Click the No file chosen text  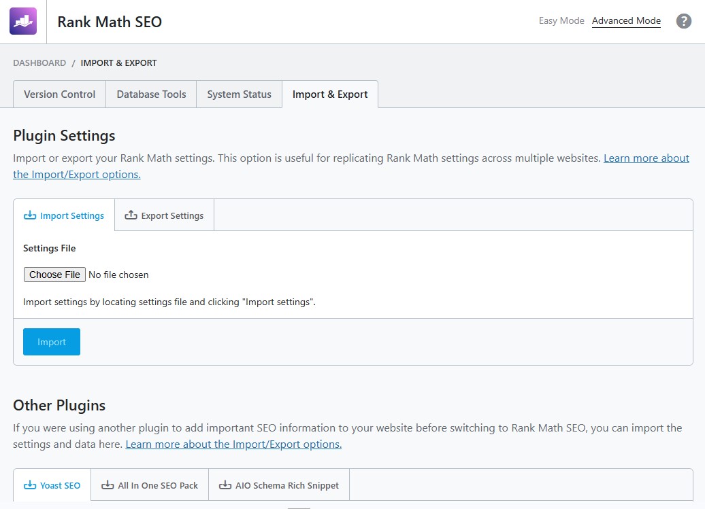tap(118, 275)
